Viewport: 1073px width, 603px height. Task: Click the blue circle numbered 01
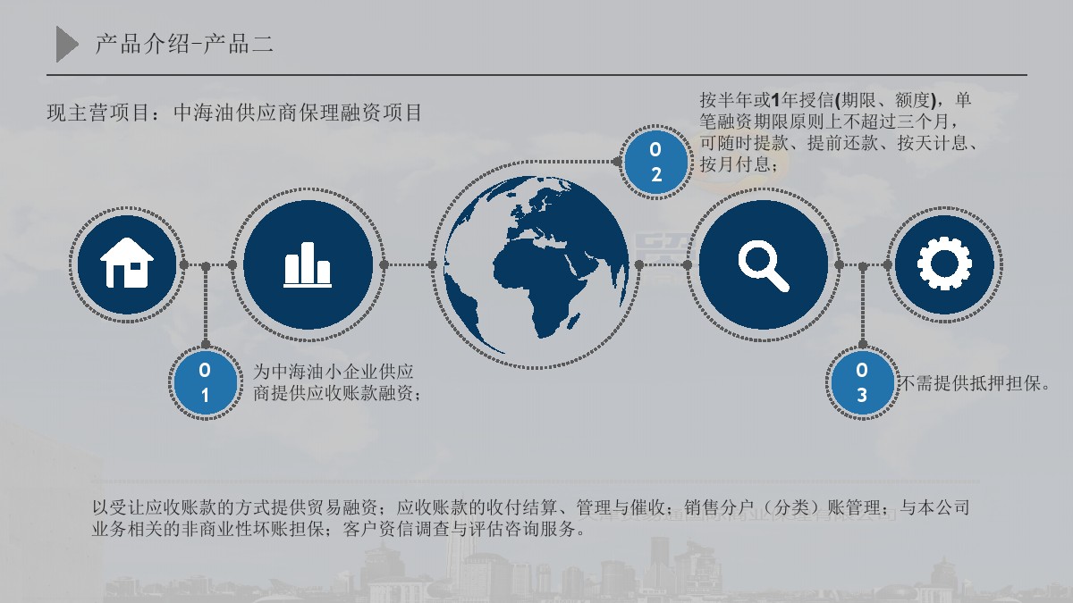click(205, 383)
